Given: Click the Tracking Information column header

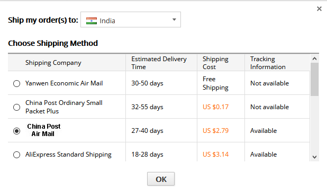Looking at the screenshot, I should point(268,63).
